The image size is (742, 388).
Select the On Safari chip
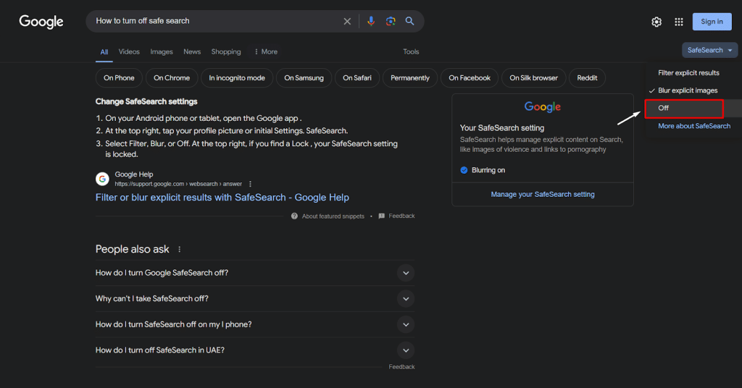(x=357, y=78)
